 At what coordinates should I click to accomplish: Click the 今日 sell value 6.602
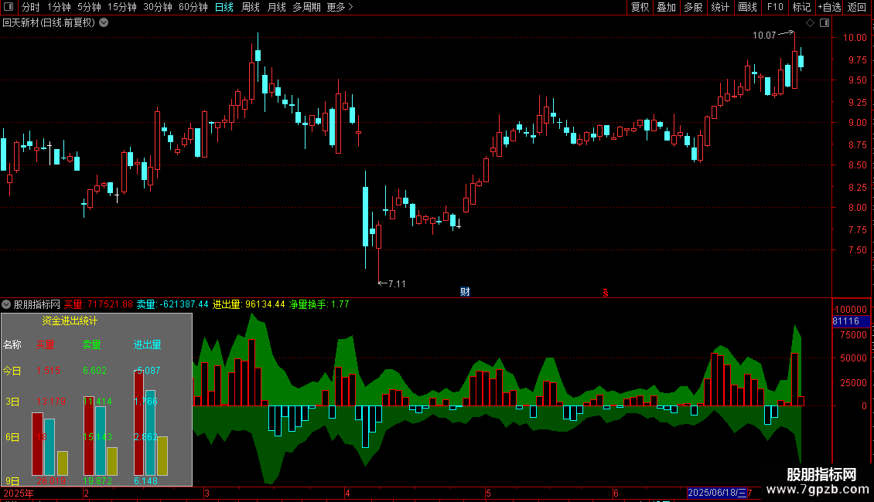tap(95, 371)
